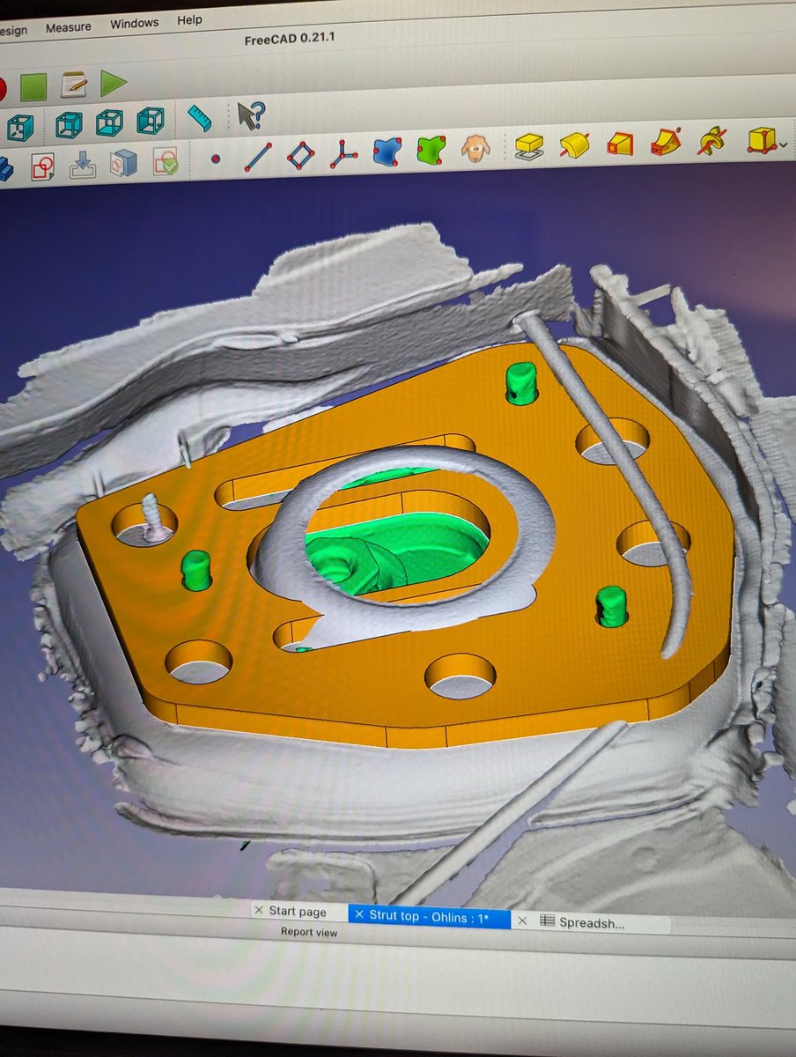Create a datum point
The image size is (796, 1057).
[217, 159]
